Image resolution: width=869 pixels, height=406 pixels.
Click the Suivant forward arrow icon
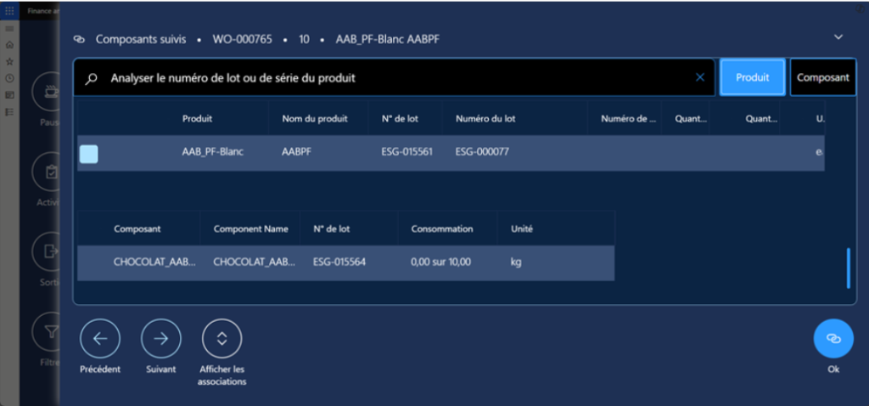click(160, 338)
